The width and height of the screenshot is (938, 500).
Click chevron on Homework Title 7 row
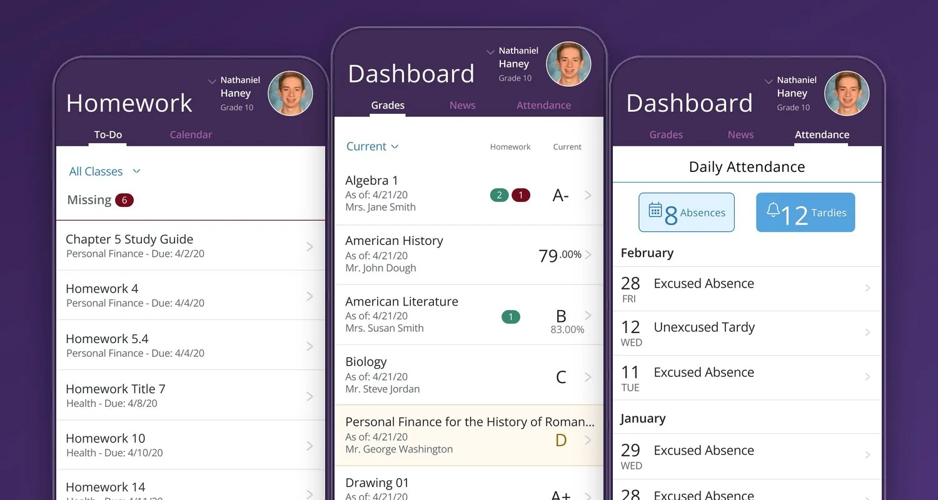pyautogui.click(x=310, y=396)
